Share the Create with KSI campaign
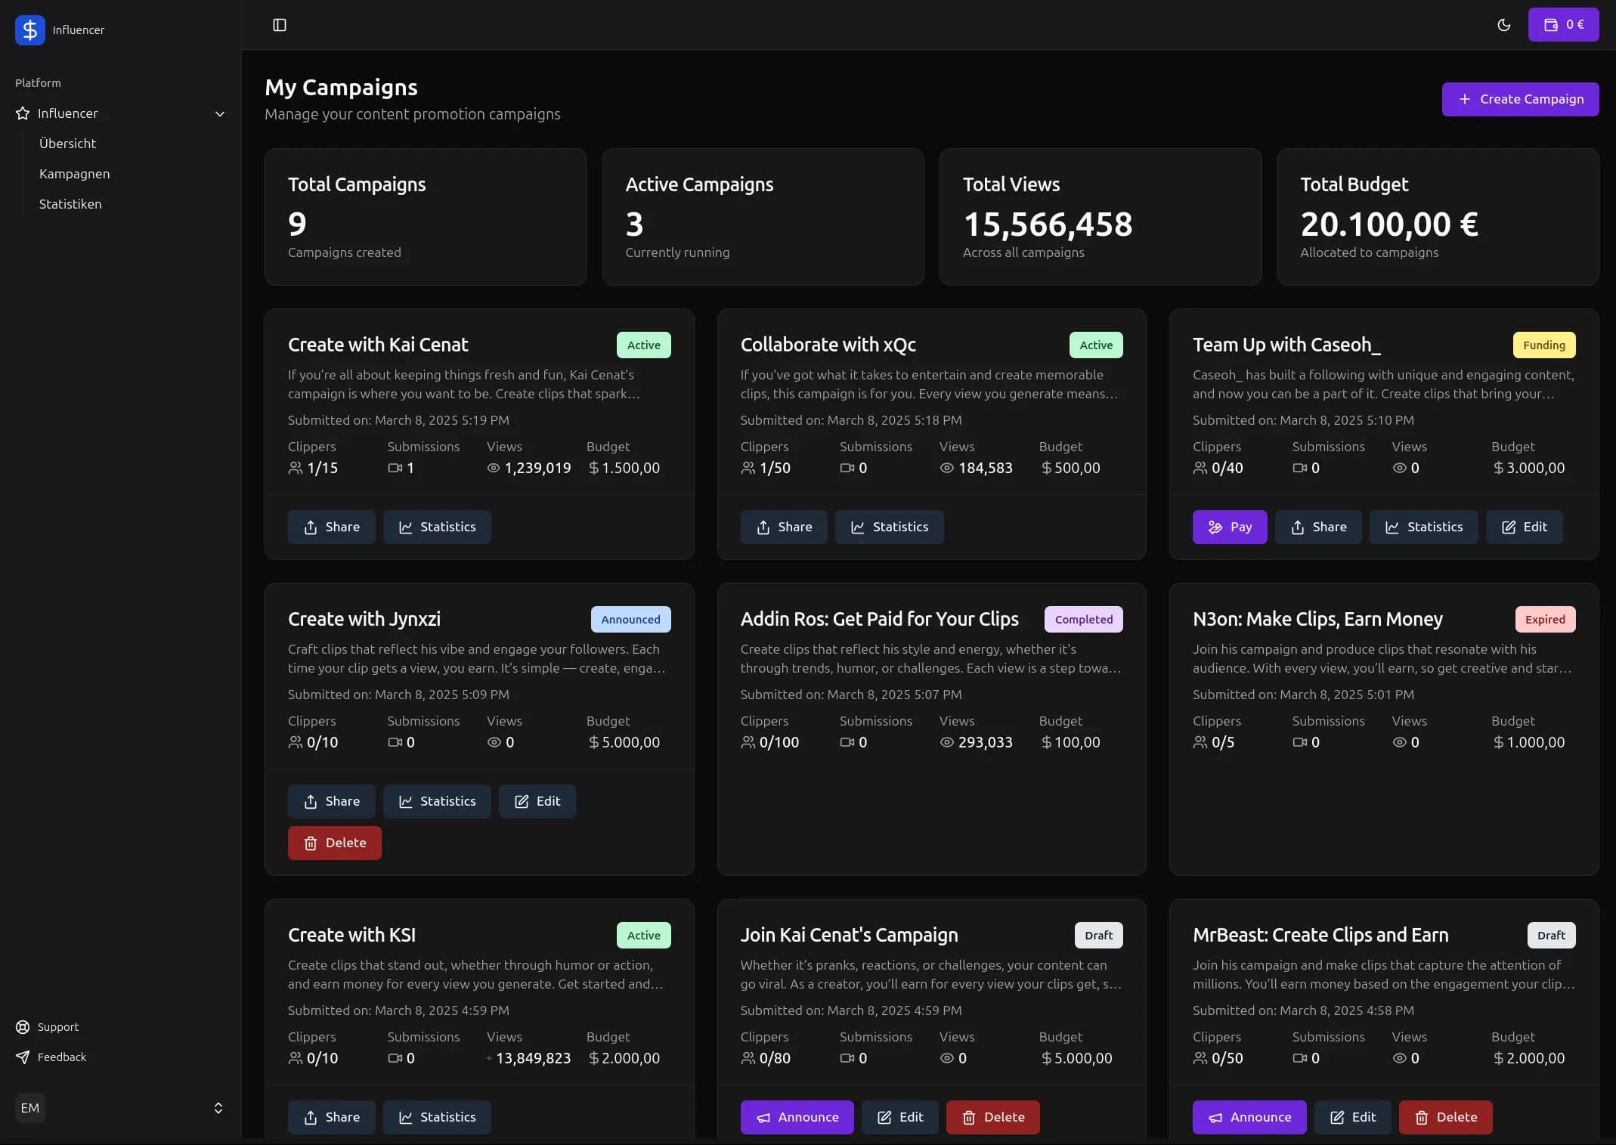The image size is (1616, 1145). click(x=332, y=1117)
